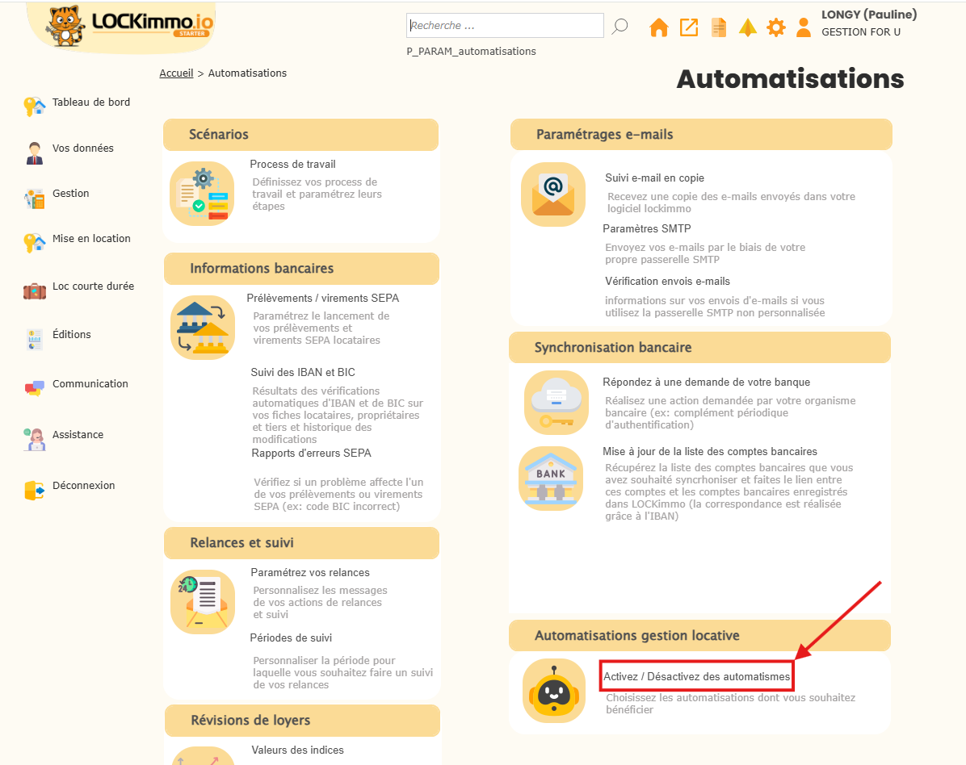Open the document icon in top toolbar
Image resolution: width=966 pixels, height=765 pixels.
(718, 27)
